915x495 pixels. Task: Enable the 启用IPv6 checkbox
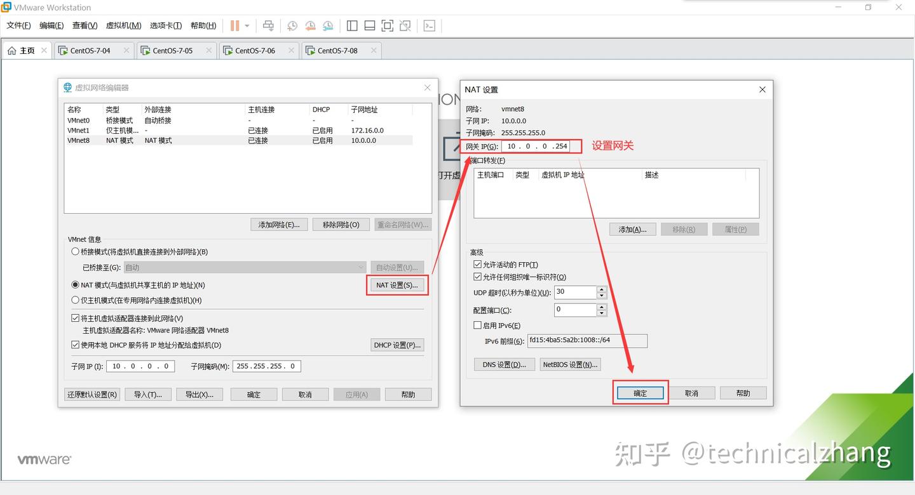pos(477,325)
